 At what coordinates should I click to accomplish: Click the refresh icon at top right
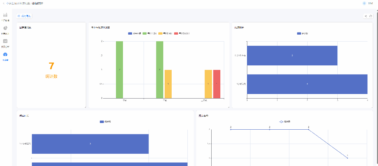(371, 16)
